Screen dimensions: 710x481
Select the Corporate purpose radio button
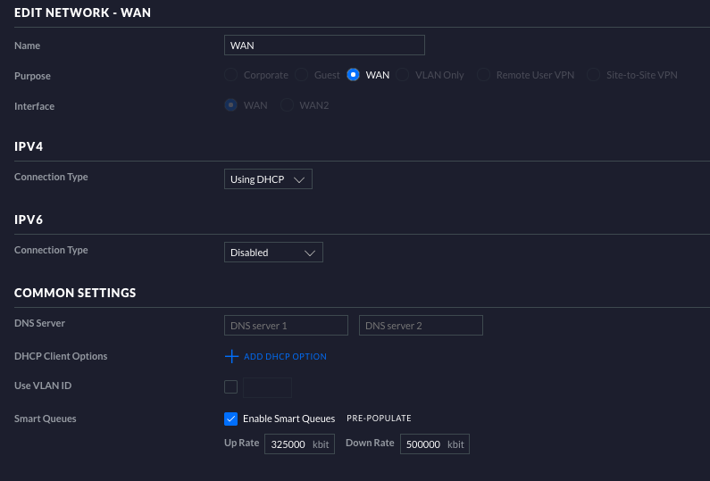231,75
